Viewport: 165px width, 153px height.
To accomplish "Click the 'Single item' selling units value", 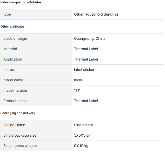I will tap(83, 125).
